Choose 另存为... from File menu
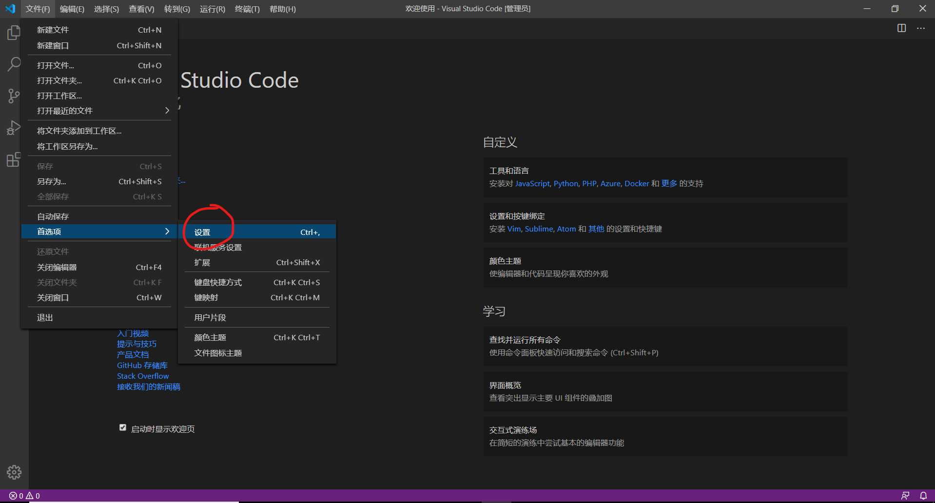Screen dimensions: 935x503 point(99,181)
